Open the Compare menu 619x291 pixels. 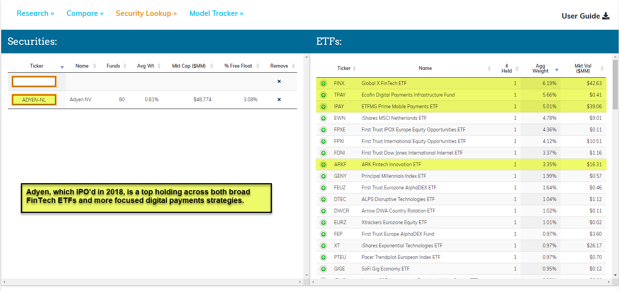click(x=85, y=13)
